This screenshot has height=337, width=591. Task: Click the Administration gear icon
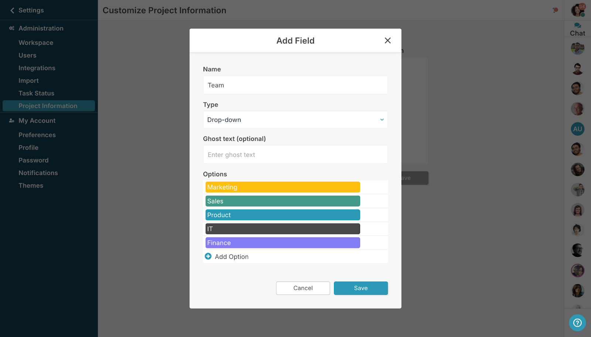[x=11, y=28]
